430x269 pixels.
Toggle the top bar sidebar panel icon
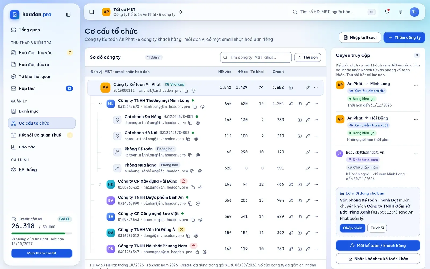tap(92, 12)
